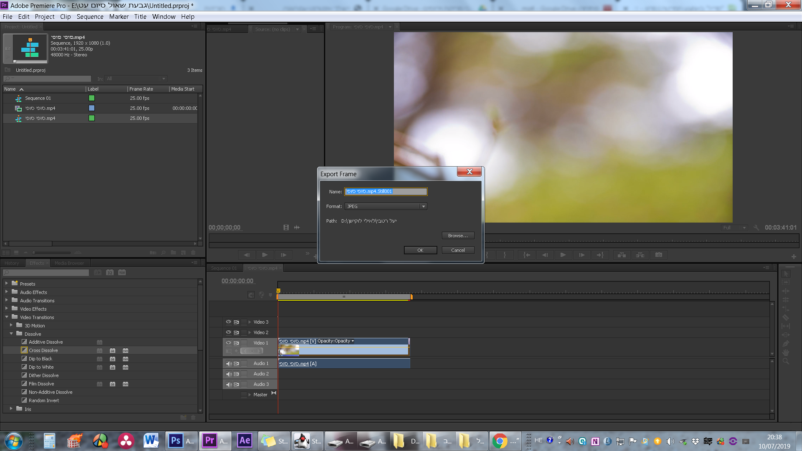Mute the Audio 1 track speaker
Screen dimensions: 802x451
click(228, 364)
